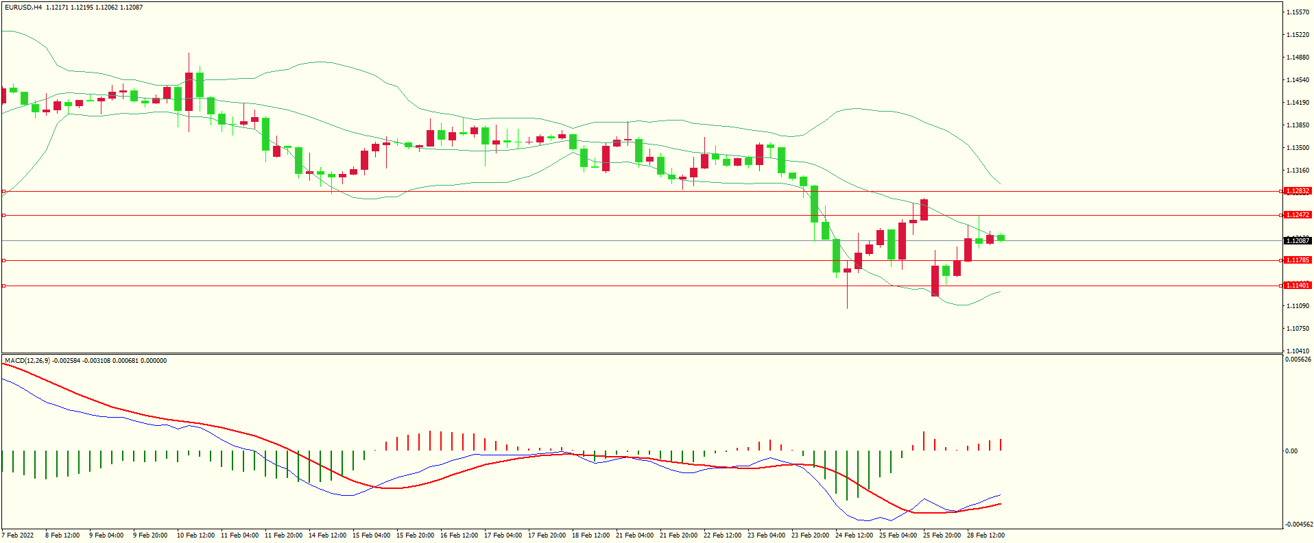Click the 16 Feb 12:00 time label
Image resolution: width=1314 pixels, height=543 pixels.
tap(459, 535)
